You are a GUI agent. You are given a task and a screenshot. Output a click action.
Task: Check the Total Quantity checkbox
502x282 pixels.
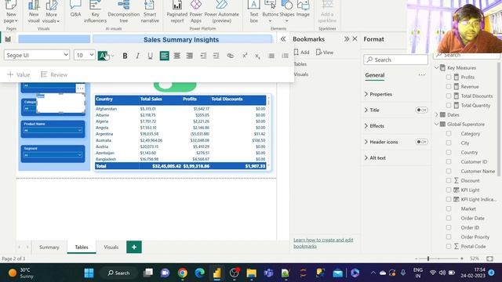(449, 105)
